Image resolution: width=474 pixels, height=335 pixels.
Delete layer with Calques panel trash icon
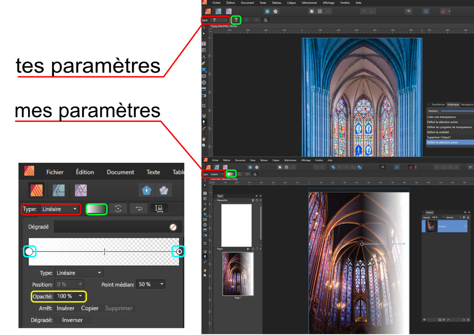[x=468, y=320]
